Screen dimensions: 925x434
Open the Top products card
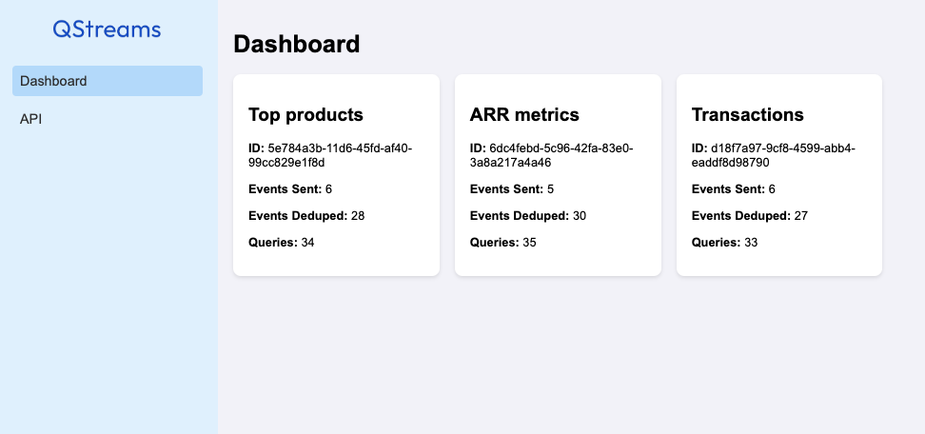[x=336, y=175]
